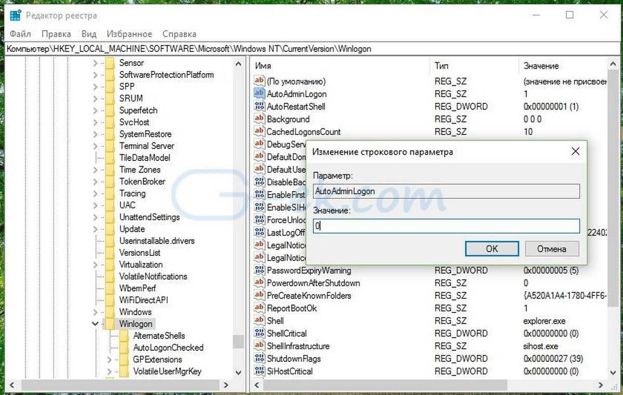
Task: Click the ShutdownFlags DWORD icon
Action: click(259, 359)
